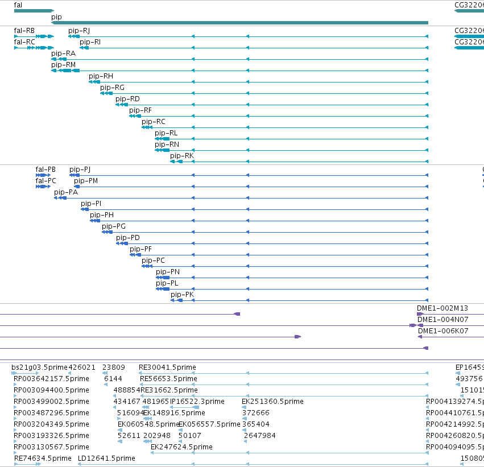Select EST RE56653.5prime
484x467 pixels.
click(x=168, y=379)
